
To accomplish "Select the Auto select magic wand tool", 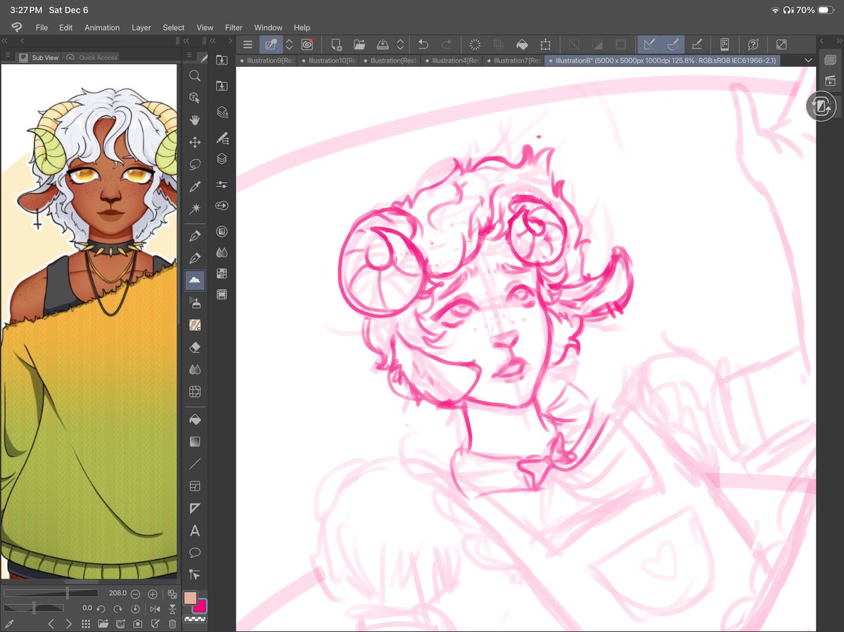I will (195, 209).
